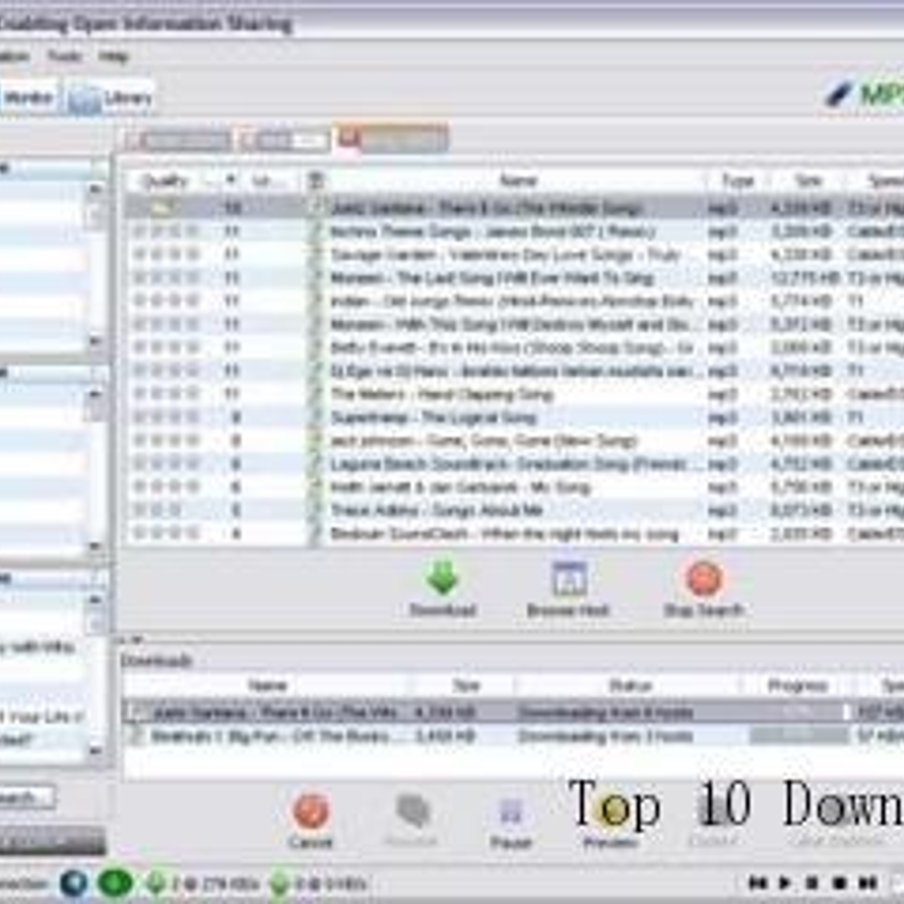The width and height of the screenshot is (904, 904).
Task: Open the Tools menu
Action: (x=65, y=56)
